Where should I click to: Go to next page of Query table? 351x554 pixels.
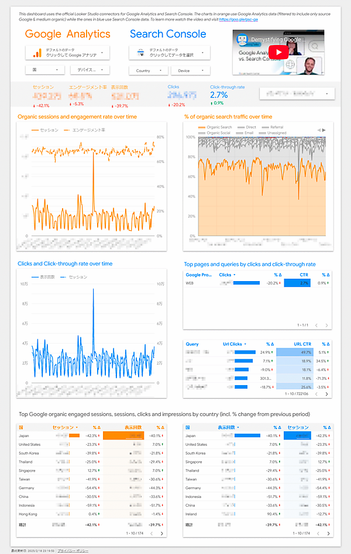(x=326, y=394)
